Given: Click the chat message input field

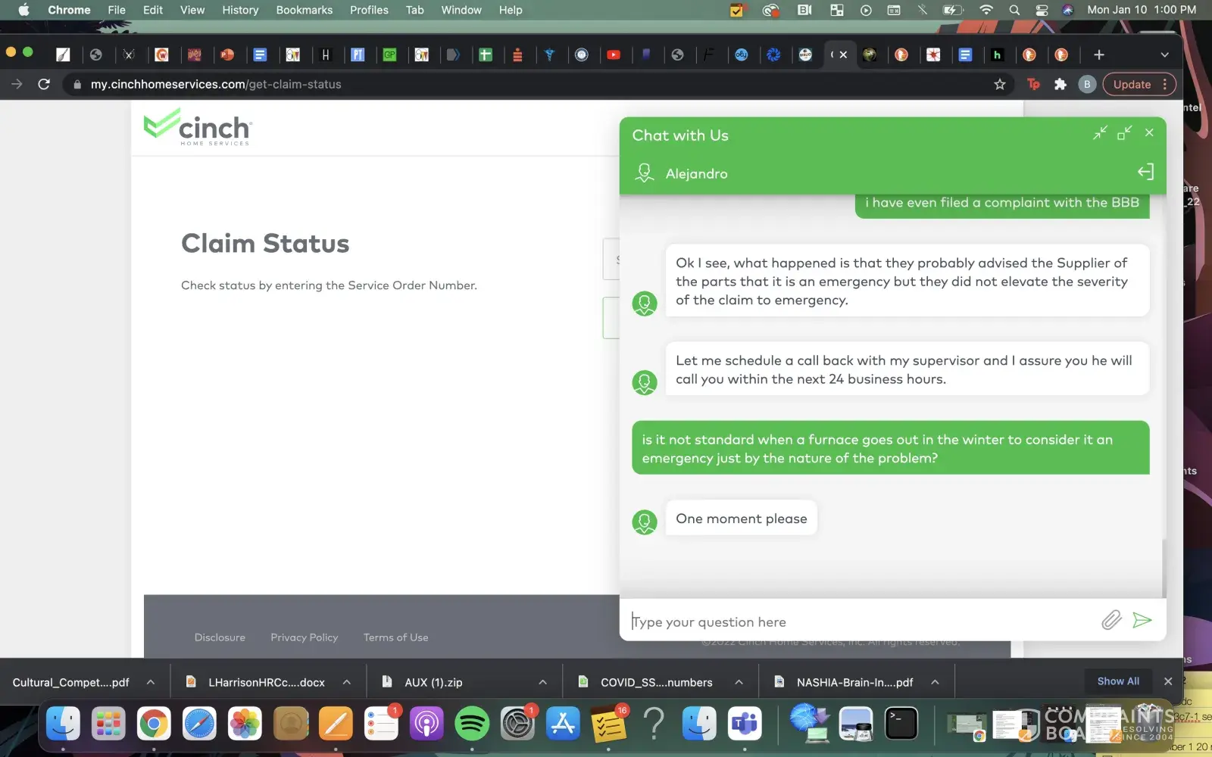Looking at the screenshot, I should pos(864,621).
